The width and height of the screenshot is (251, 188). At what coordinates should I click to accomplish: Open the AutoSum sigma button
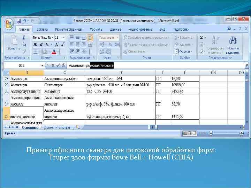(x=201, y=37)
